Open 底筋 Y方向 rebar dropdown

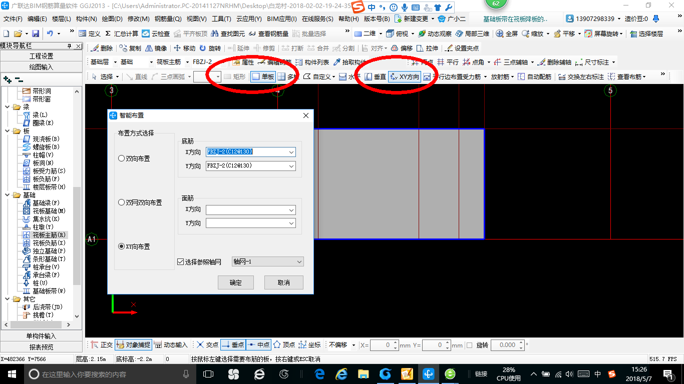(291, 166)
